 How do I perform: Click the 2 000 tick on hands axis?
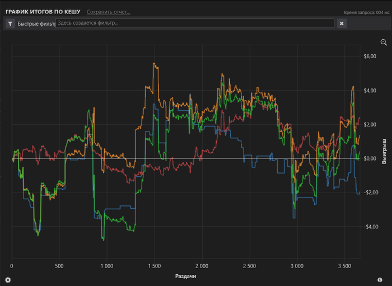[x=202, y=266]
